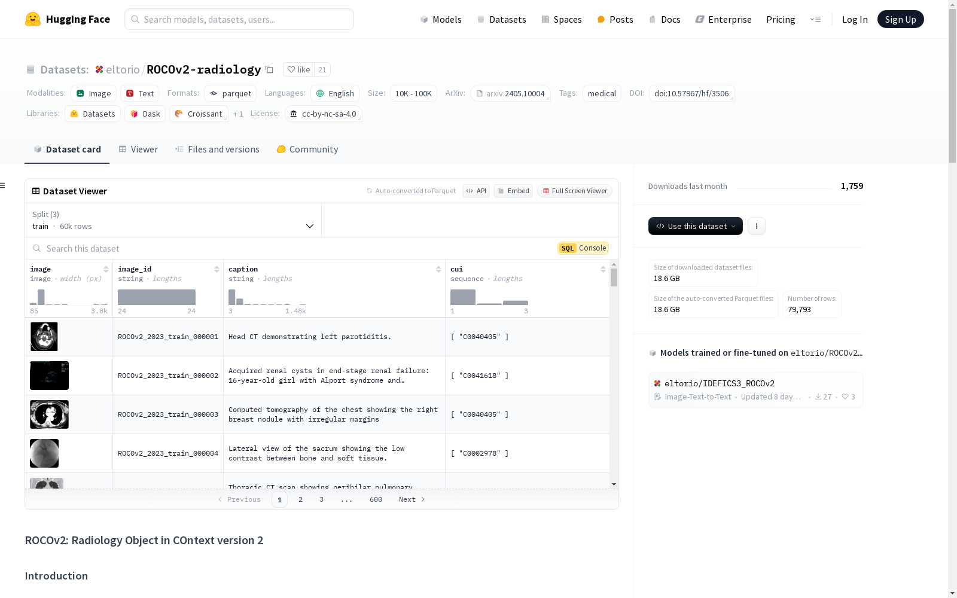Show the +1 additional libraries
Screen dimensions: 957x598
click(238, 114)
